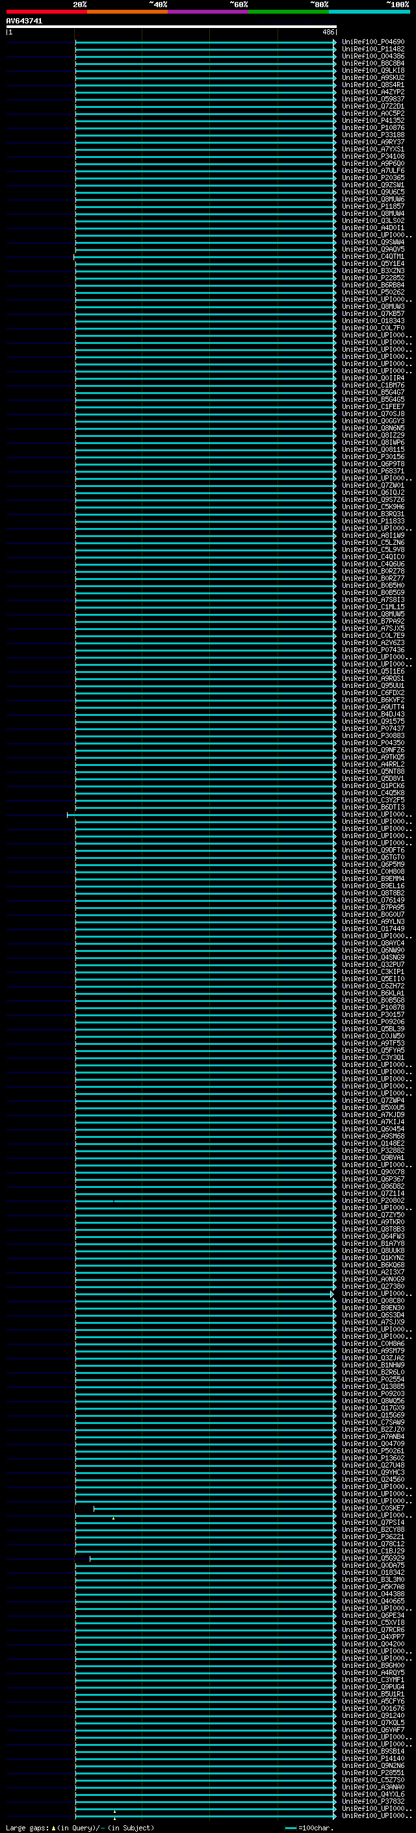Select the UniRef100_C1FEE7 label

(x=373, y=407)
